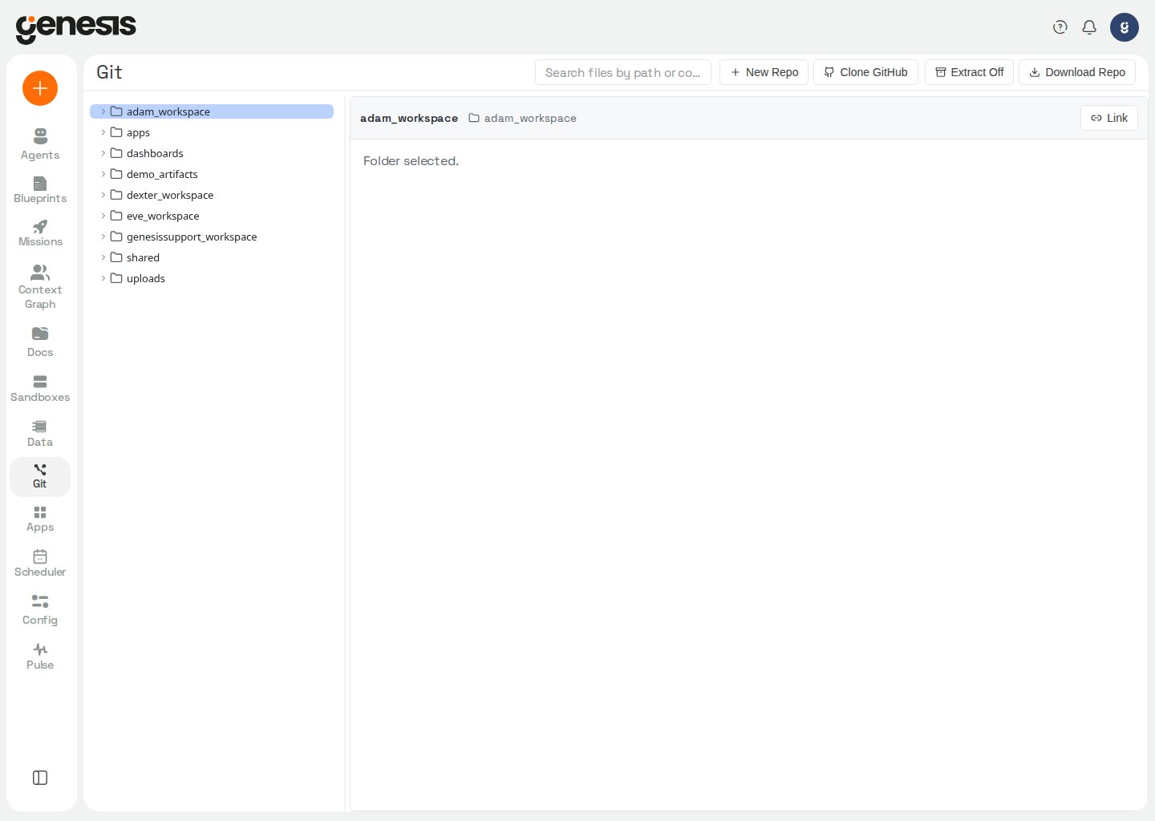Open Config settings in the sidebar
1155x821 pixels.
coord(40,609)
